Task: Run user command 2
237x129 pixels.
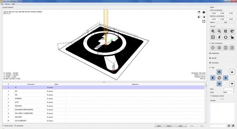Action: click(219, 48)
